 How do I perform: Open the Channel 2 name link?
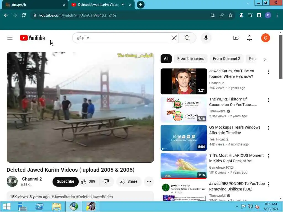click(x=32, y=179)
